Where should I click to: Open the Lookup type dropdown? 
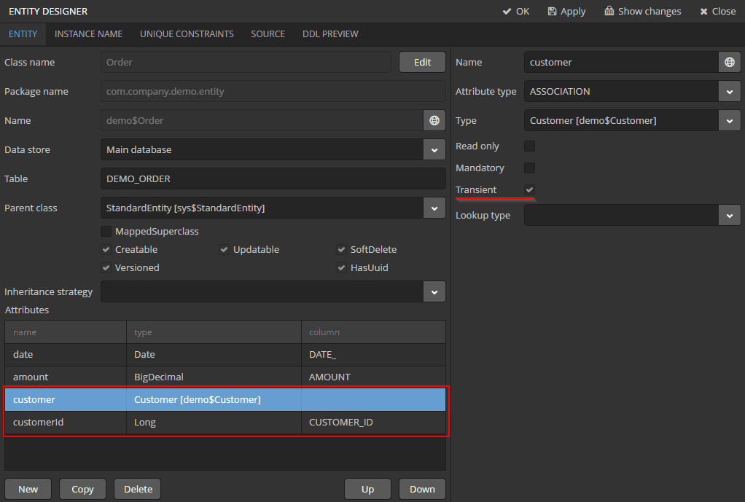[730, 216]
